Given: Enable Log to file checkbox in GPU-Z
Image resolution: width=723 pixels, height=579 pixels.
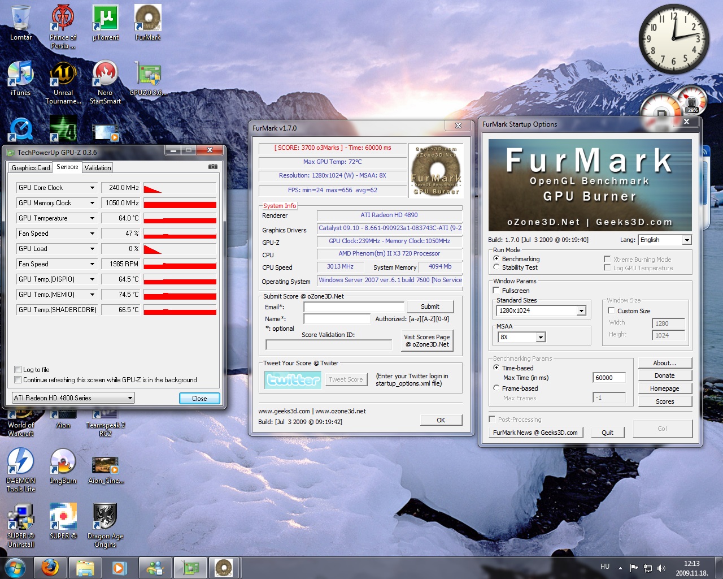Looking at the screenshot, I should [x=18, y=370].
